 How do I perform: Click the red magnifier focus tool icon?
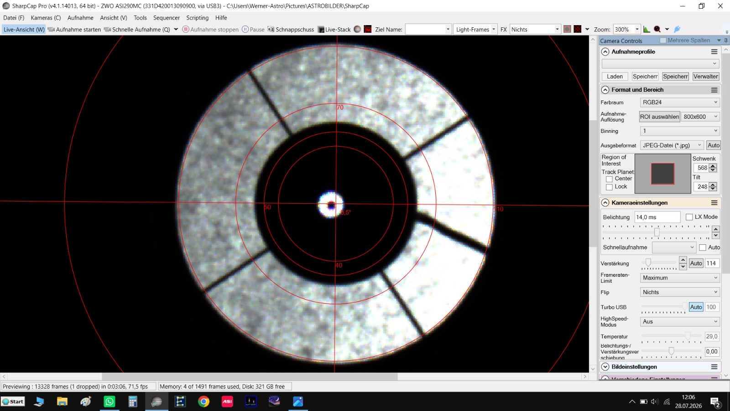tap(657, 29)
